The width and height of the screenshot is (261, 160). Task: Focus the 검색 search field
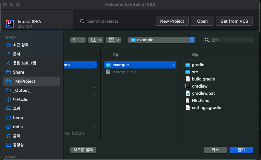(227, 40)
